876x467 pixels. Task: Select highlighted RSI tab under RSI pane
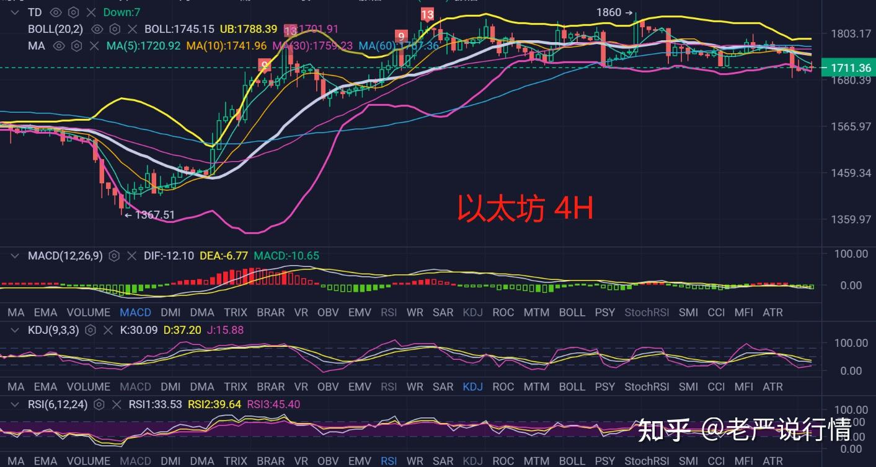coord(389,461)
